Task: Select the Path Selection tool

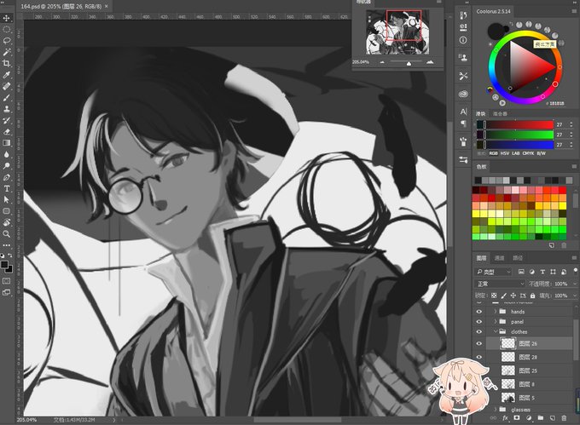Action: tap(7, 200)
